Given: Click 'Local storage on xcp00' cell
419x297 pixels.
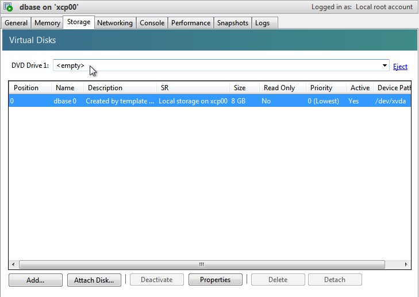Looking at the screenshot, I should pyautogui.click(x=193, y=101).
